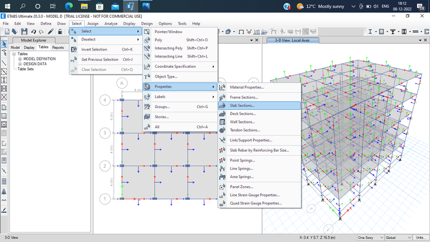Expand Coordinate Specification submenu
Screen dimensions: 430x242
(180, 66)
